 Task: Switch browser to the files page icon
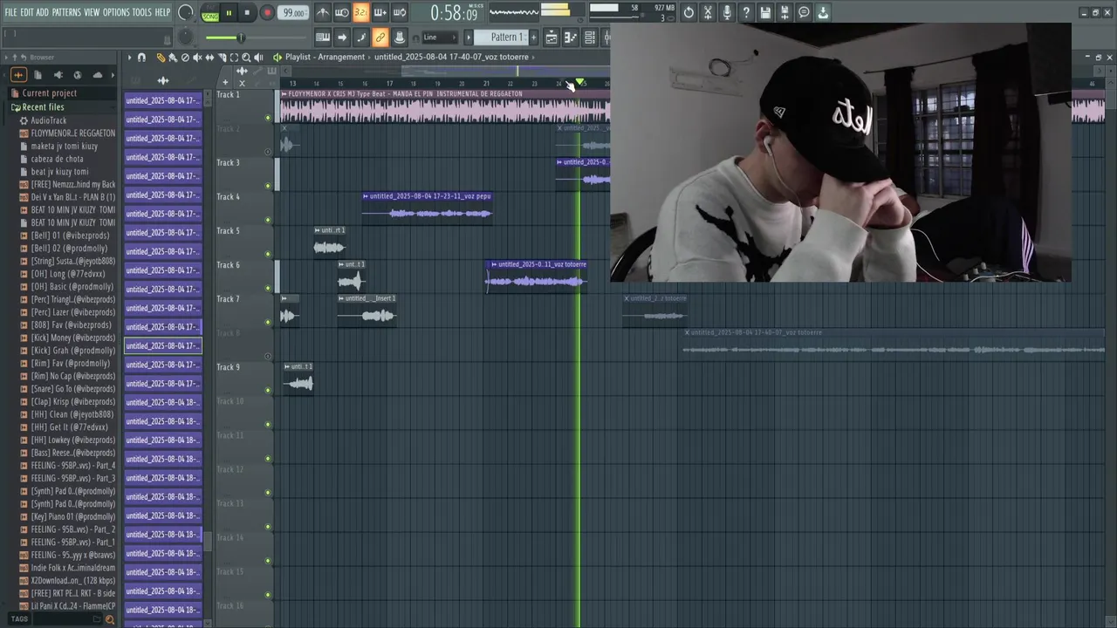(x=38, y=75)
